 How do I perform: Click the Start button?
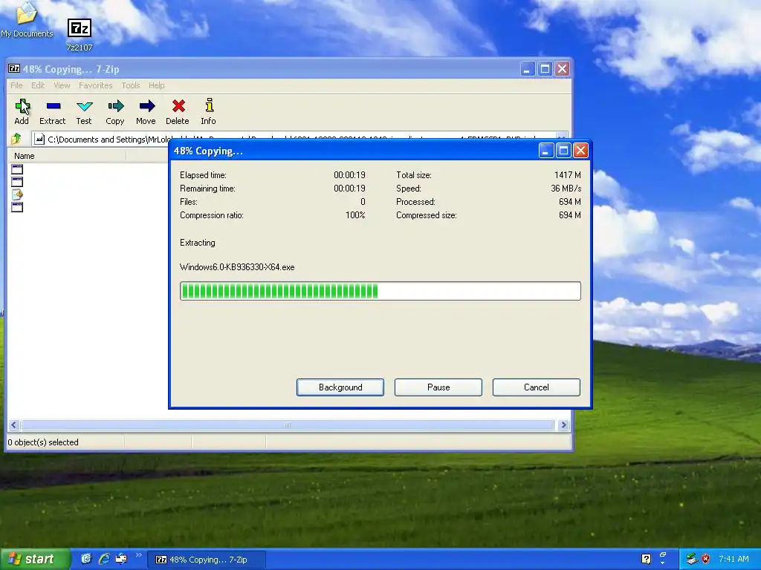(34, 559)
